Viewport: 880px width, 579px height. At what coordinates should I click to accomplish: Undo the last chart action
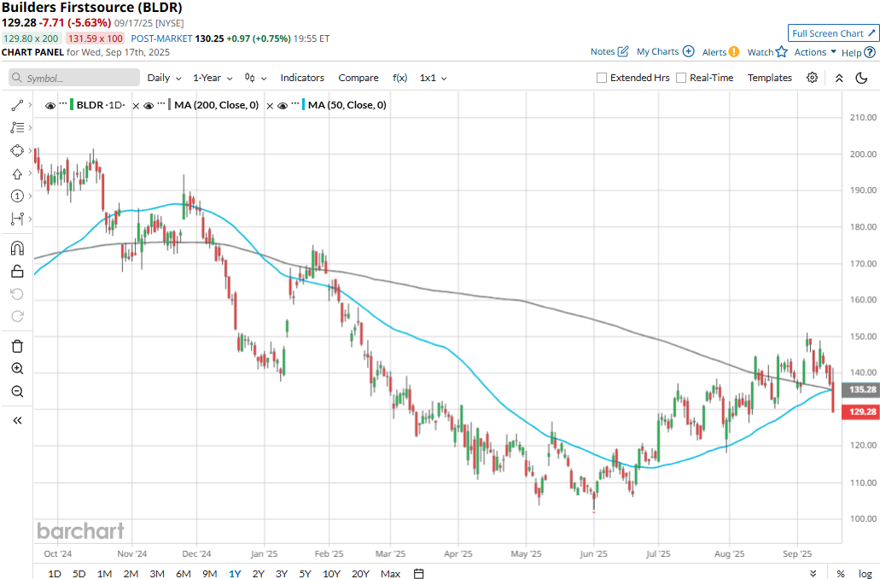(17, 294)
